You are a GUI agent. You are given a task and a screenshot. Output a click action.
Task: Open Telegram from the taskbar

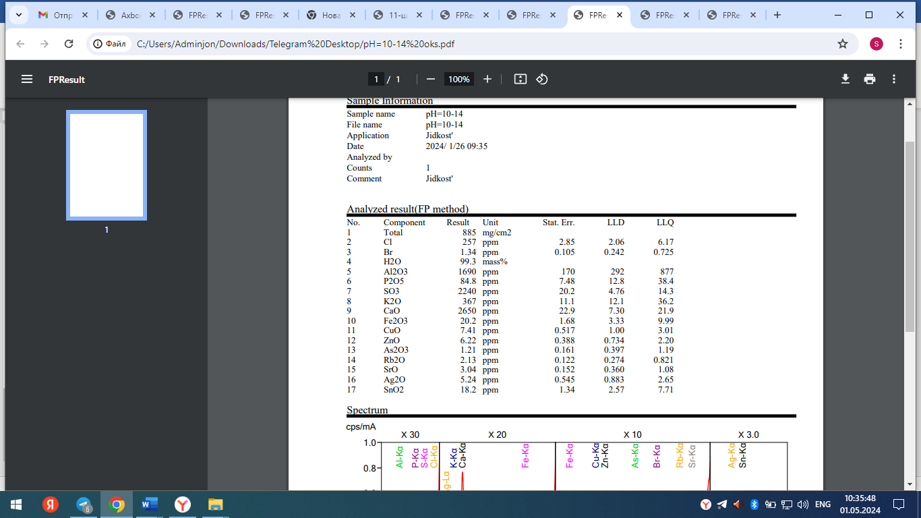click(x=84, y=505)
